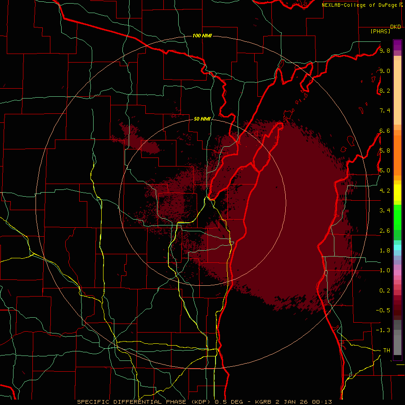Pick the pink segment of the color bar

pos(397,273)
